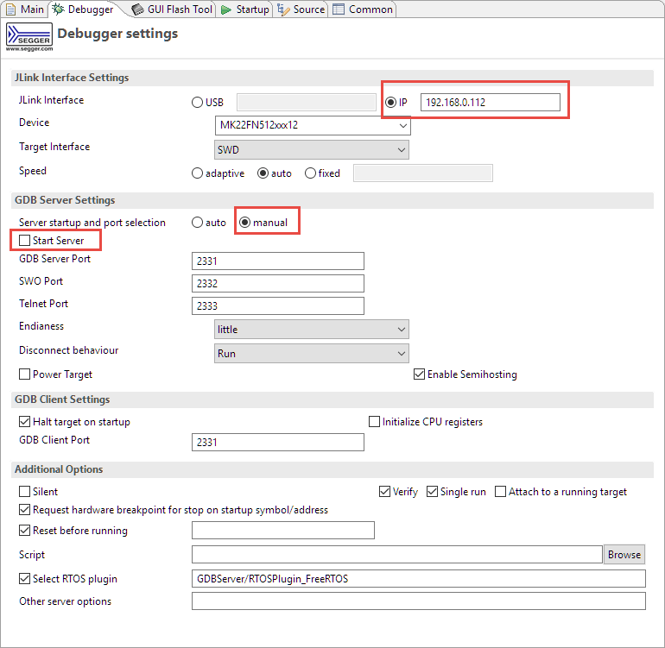Click the IP address input field
Screen dimensions: 665x648
pyautogui.click(x=491, y=103)
